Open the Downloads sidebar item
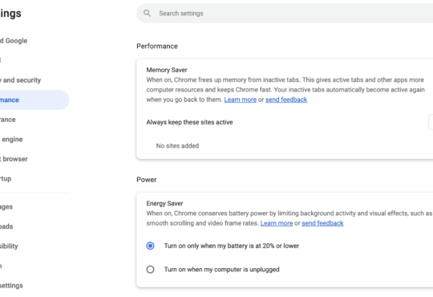 [6, 226]
